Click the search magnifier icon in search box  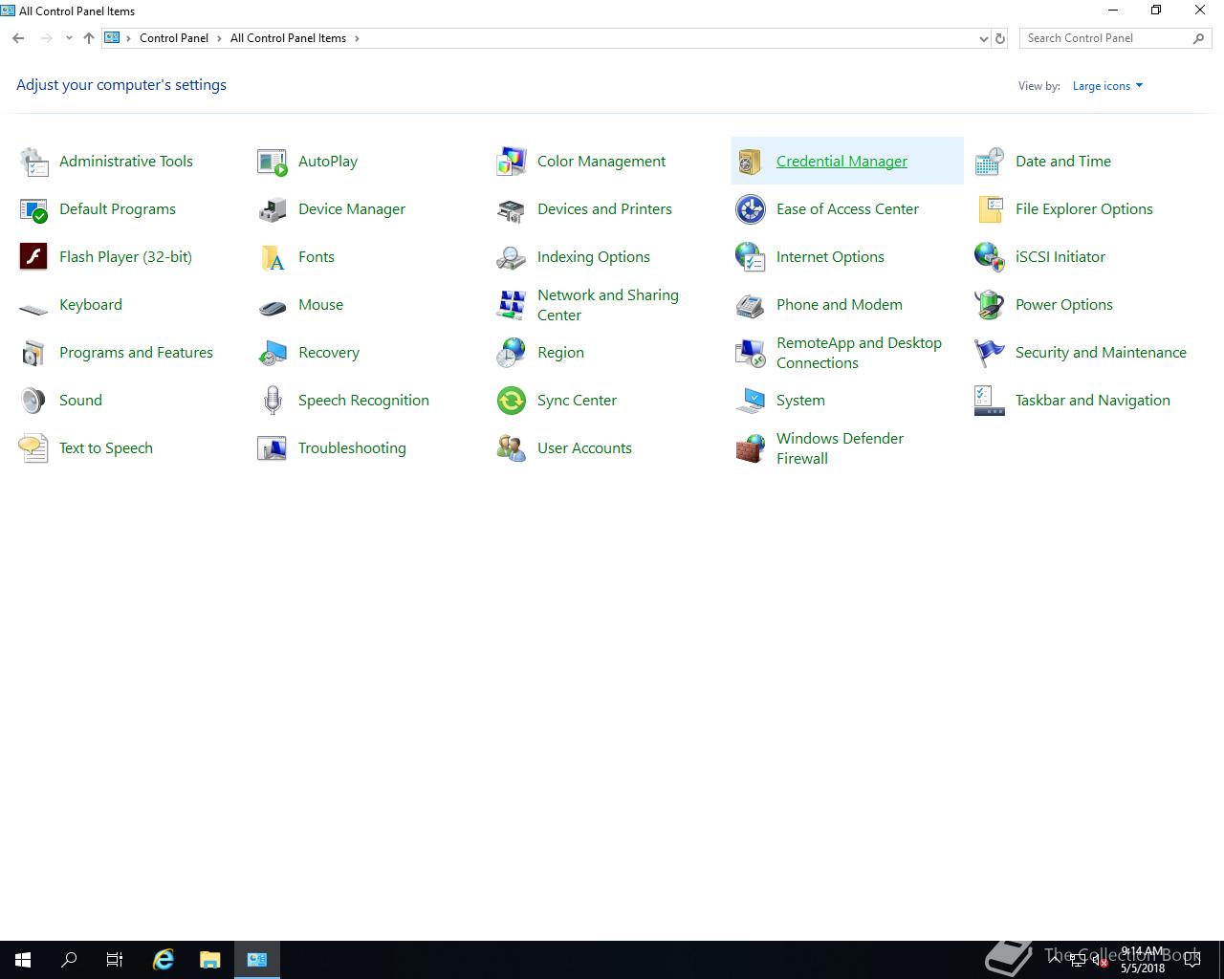click(1198, 38)
